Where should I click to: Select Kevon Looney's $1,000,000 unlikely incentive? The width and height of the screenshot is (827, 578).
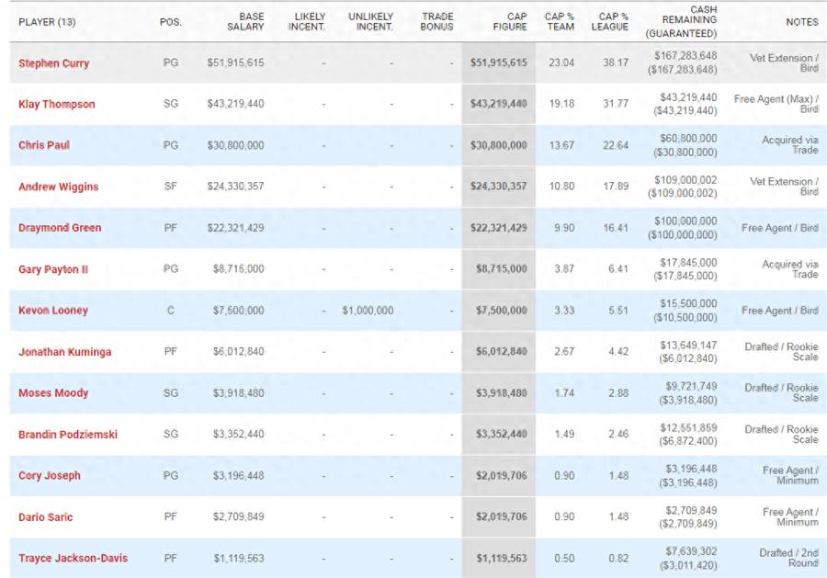pos(368,310)
